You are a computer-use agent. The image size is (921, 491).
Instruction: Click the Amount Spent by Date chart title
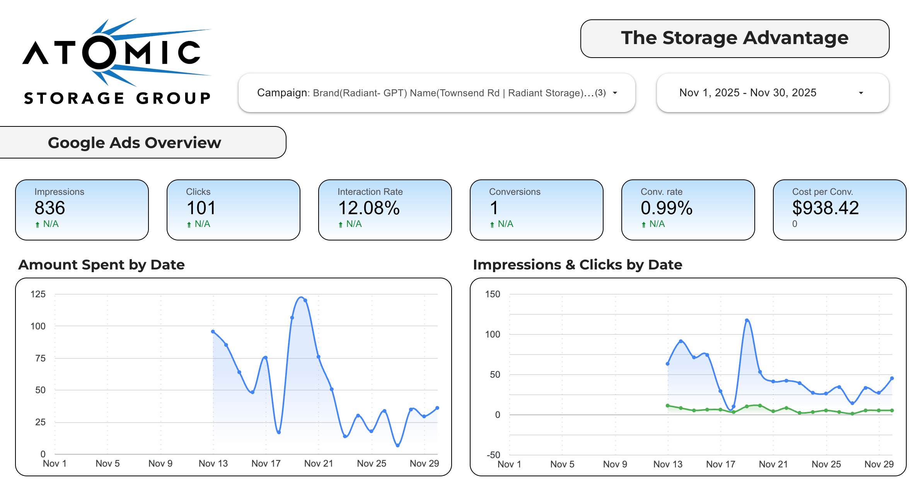click(101, 265)
